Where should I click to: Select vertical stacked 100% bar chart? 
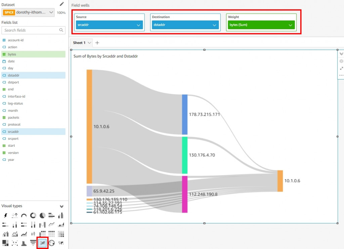point(33,225)
